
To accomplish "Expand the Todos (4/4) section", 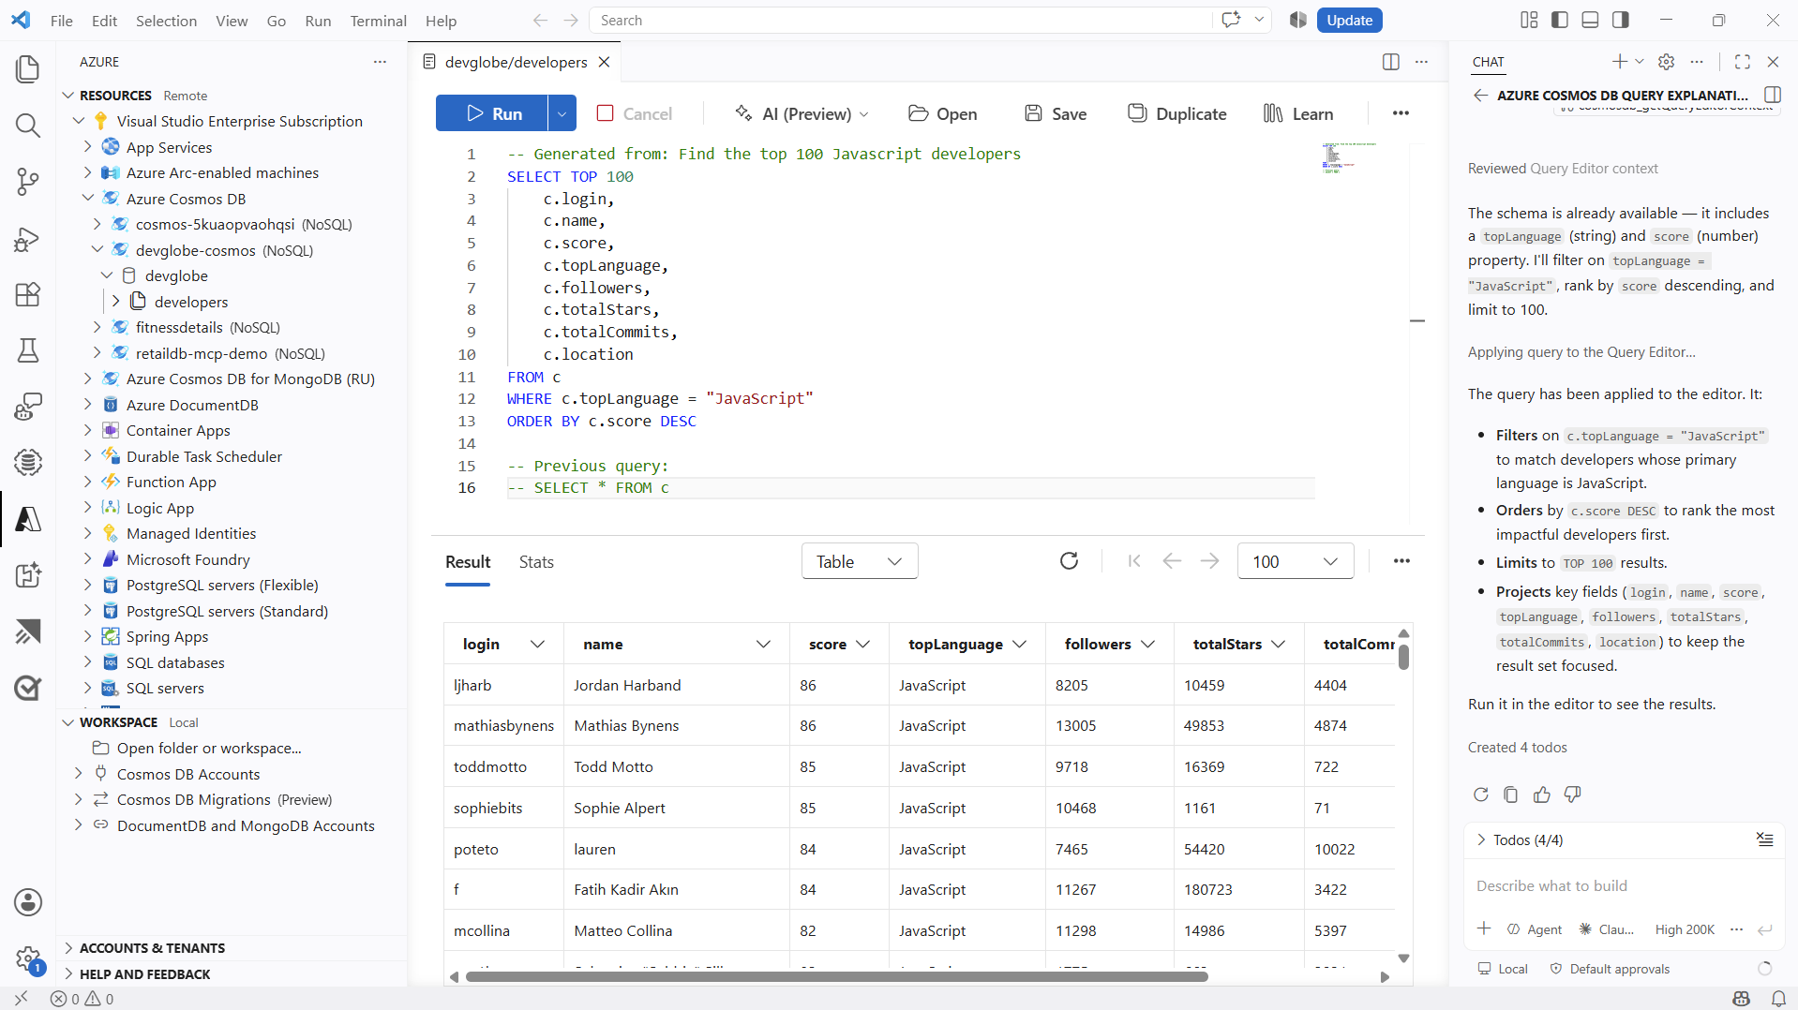I will coord(1481,839).
